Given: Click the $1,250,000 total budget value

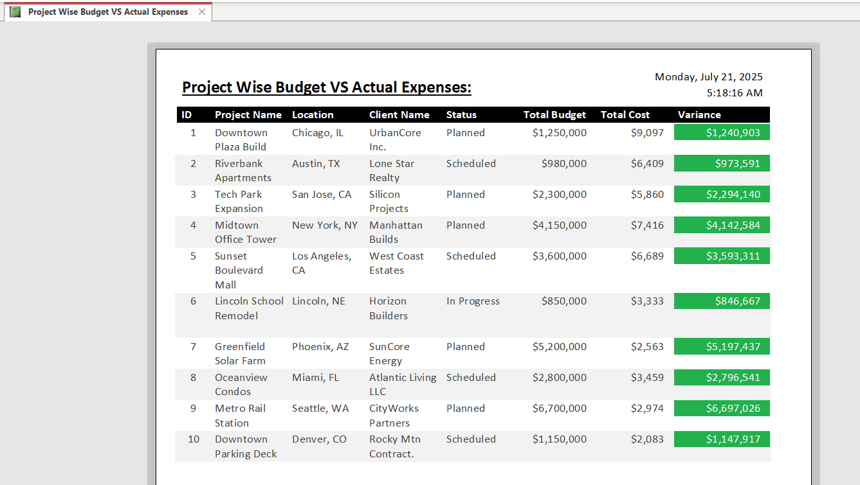Looking at the screenshot, I should pos(560,133).
